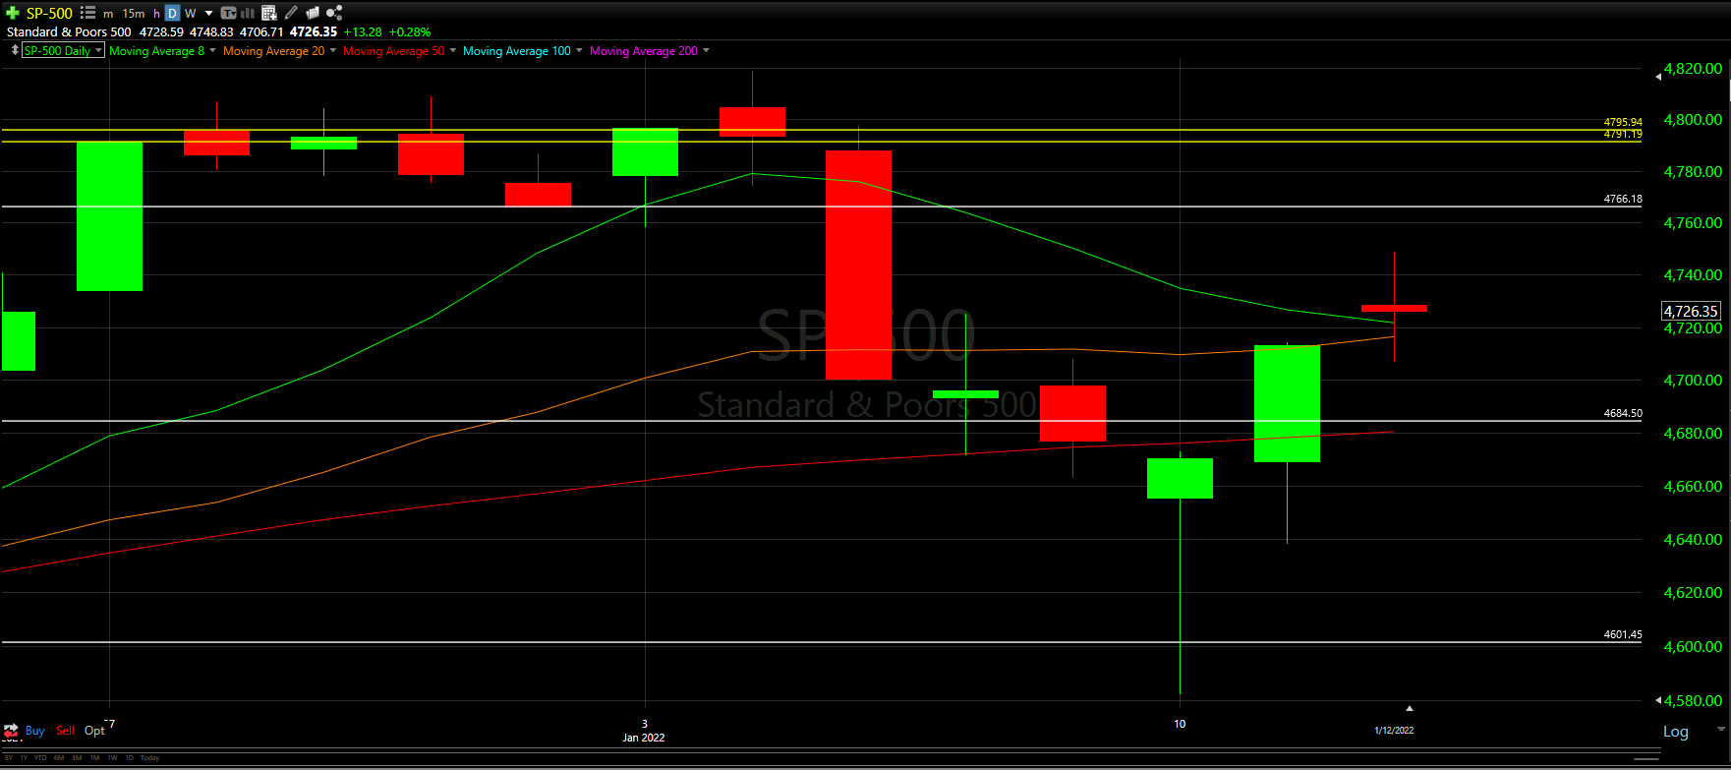Click the calendar/grid add icon

tap(269, 13)
